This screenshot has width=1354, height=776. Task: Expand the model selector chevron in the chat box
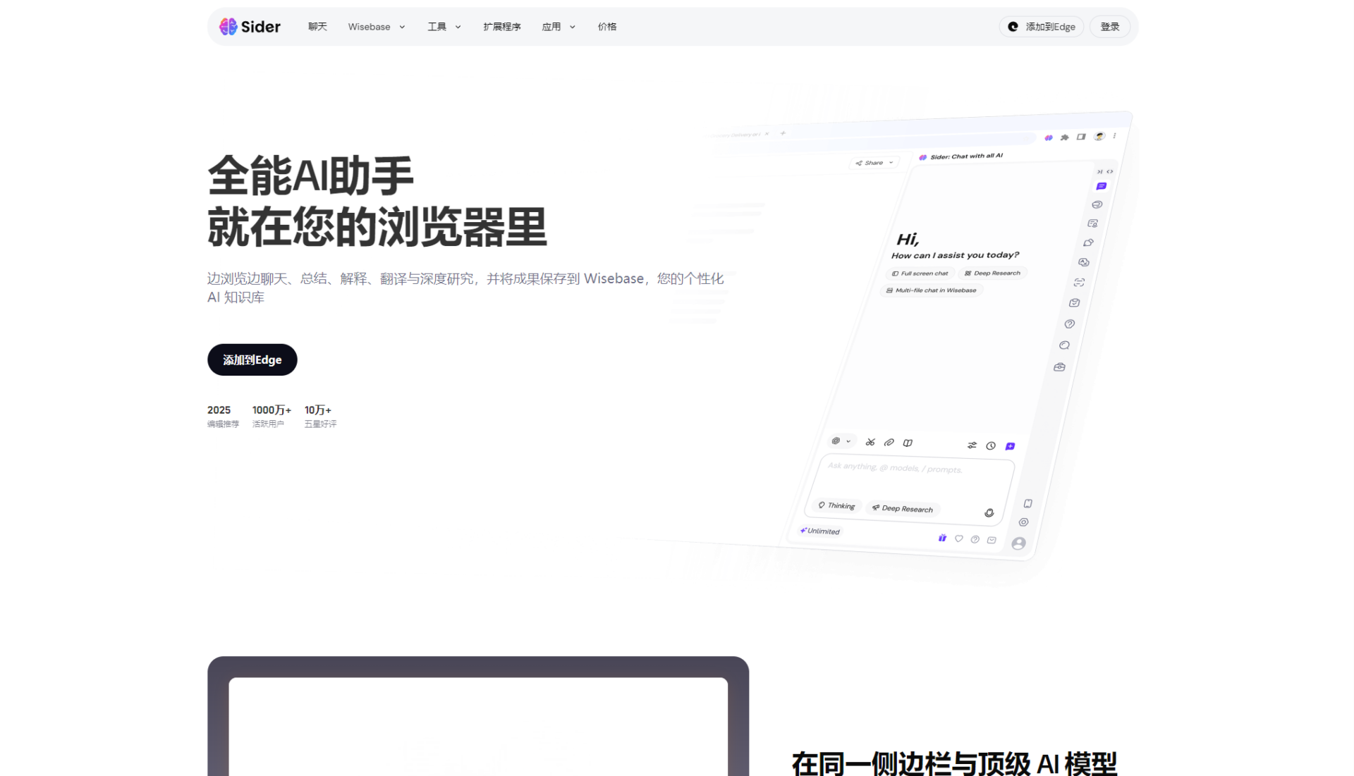tap(849, 441)
